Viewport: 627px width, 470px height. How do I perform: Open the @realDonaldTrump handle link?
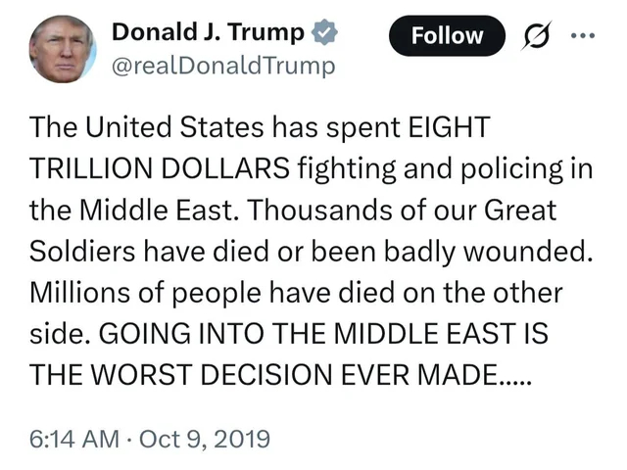coord(223,66)
